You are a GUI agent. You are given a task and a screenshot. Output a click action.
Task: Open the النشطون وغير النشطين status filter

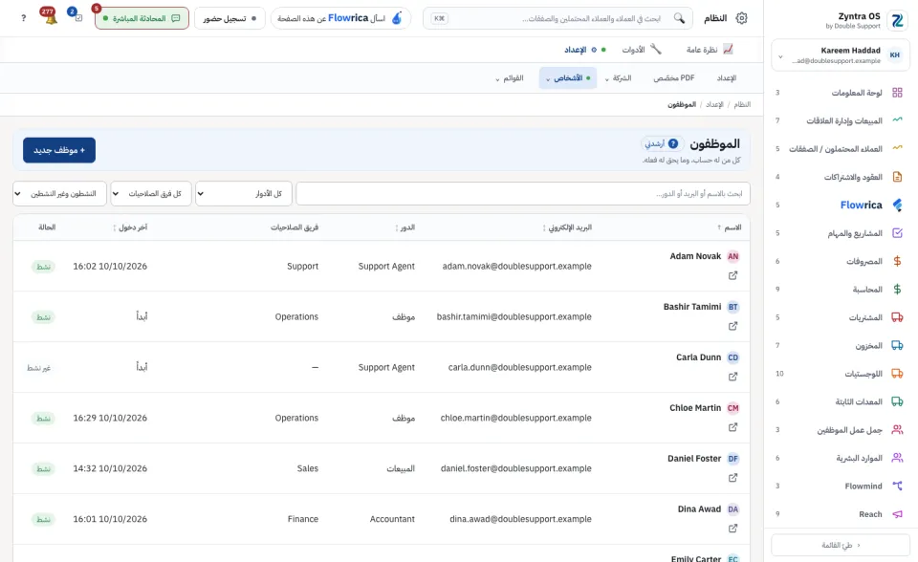click(59, 194)
